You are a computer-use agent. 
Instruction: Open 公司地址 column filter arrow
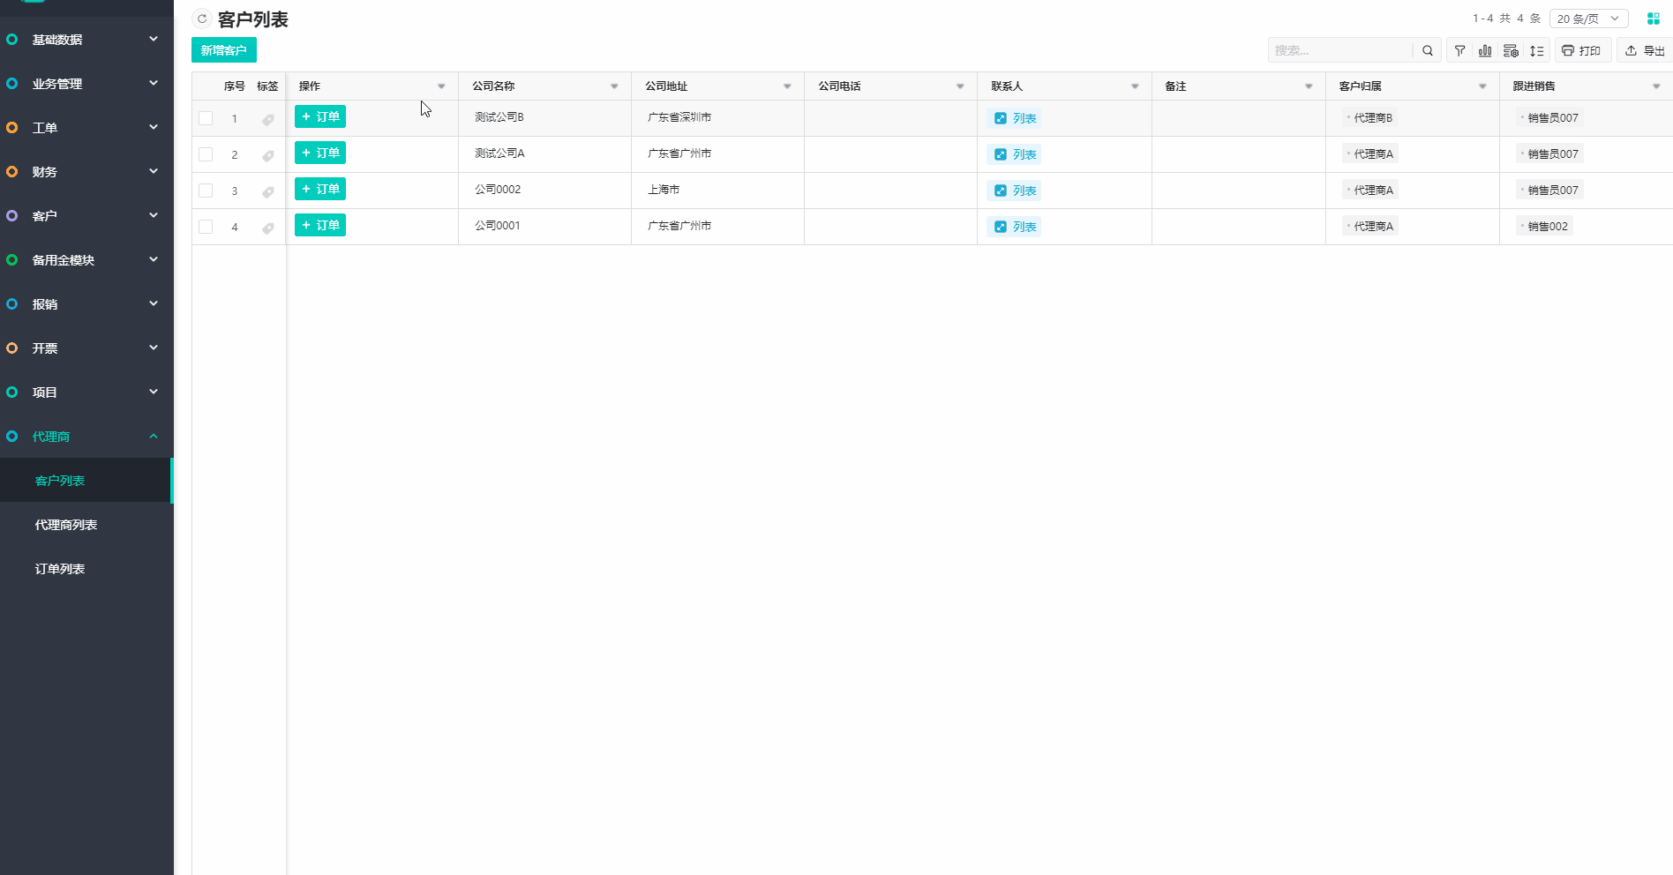(787, 86)
